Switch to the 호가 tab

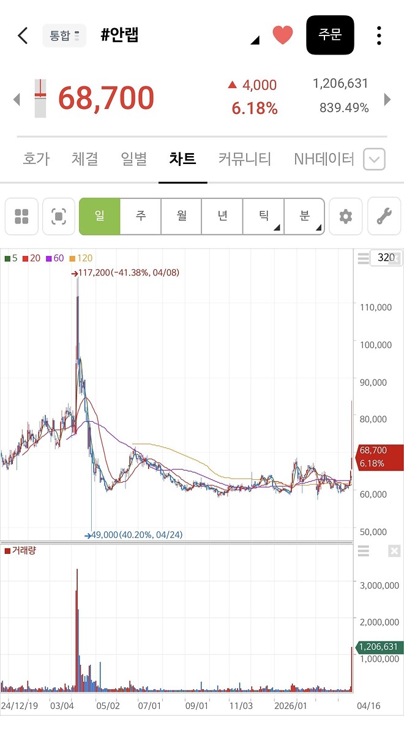coord(36,159)
